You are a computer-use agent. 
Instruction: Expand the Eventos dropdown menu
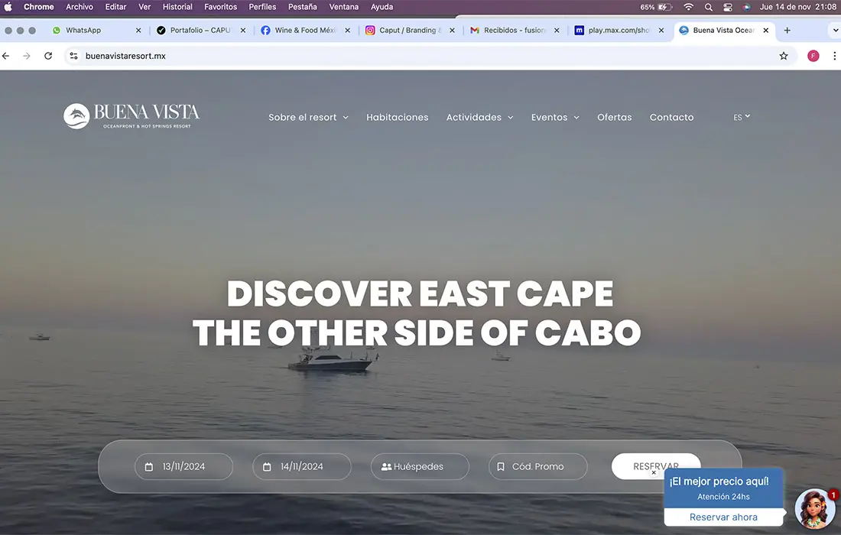pyautogui.click(x=555, y=118)
